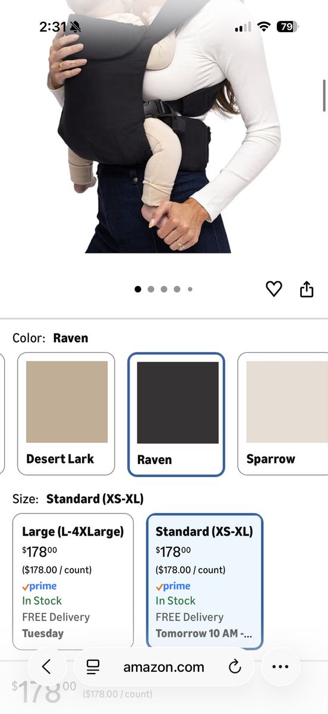Tap the amazon.com address bar
Viewport: 328px width, 714px height.
(x=163, y=667)
